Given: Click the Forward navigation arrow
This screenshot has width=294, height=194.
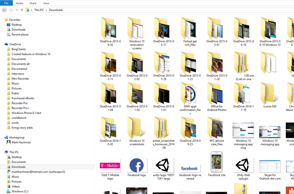Looking at the screenshot, I should coord(11,10).
